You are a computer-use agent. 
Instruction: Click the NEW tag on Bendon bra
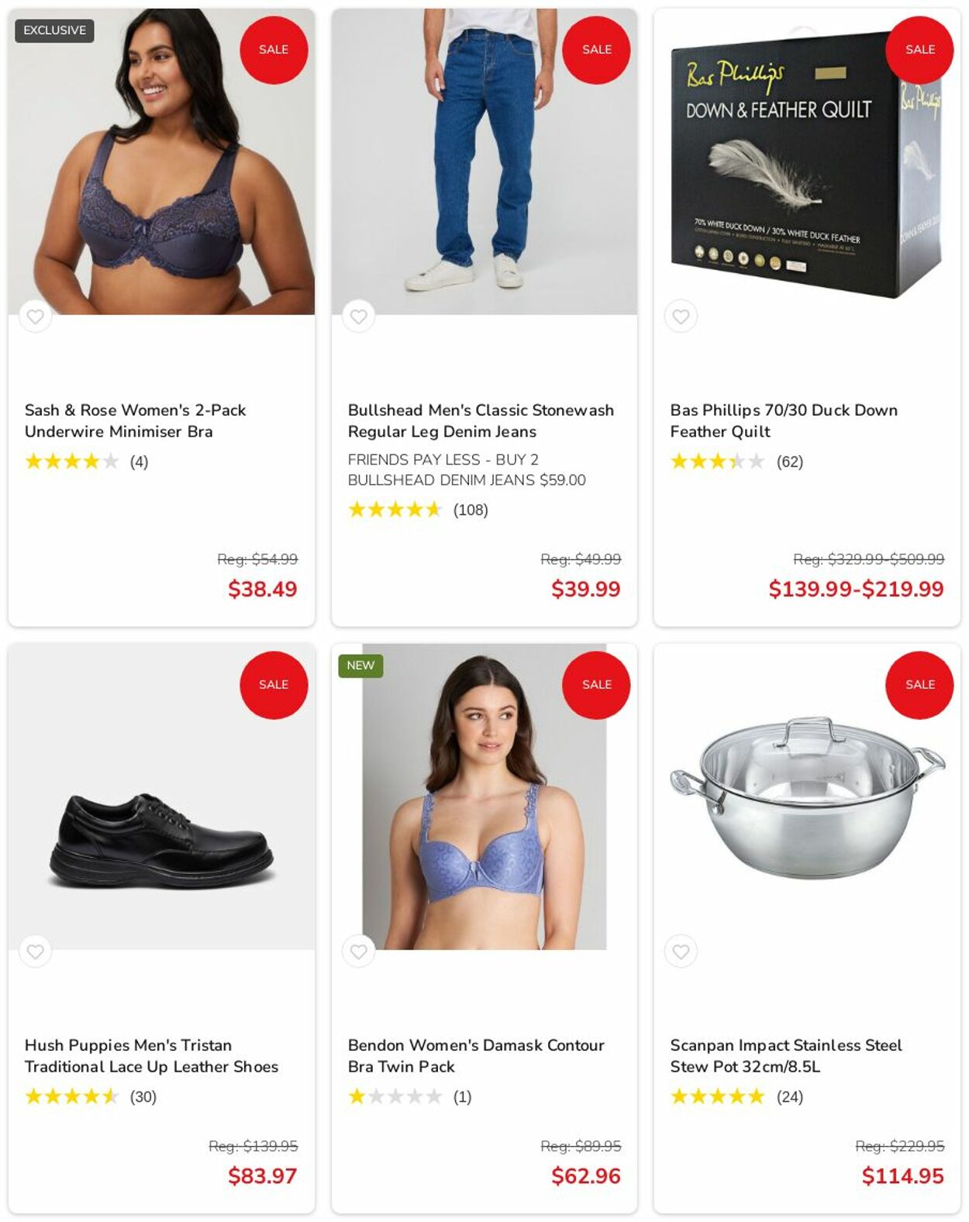coord(360,665)
